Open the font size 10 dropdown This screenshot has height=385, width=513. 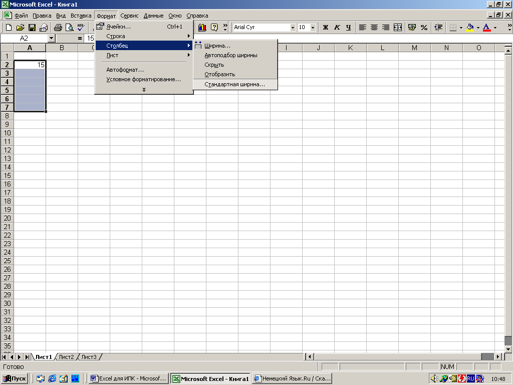tap(313, 28)
